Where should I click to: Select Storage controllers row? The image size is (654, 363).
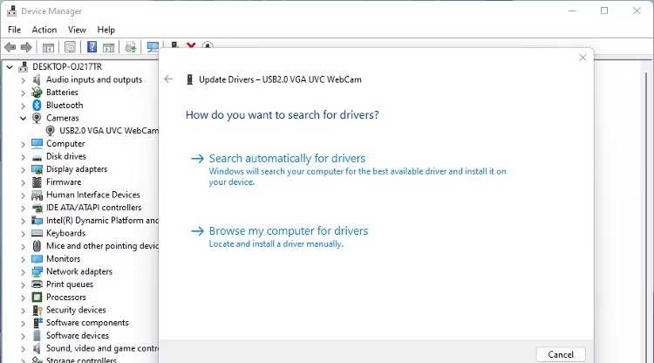81,360
